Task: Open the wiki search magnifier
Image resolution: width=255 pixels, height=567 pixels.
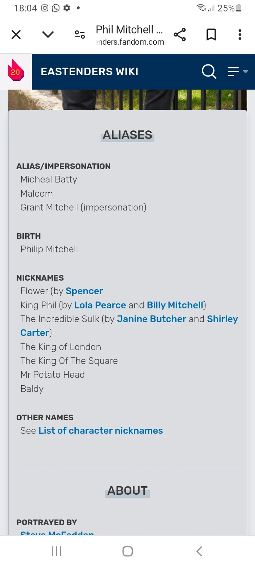Action: 209,71
